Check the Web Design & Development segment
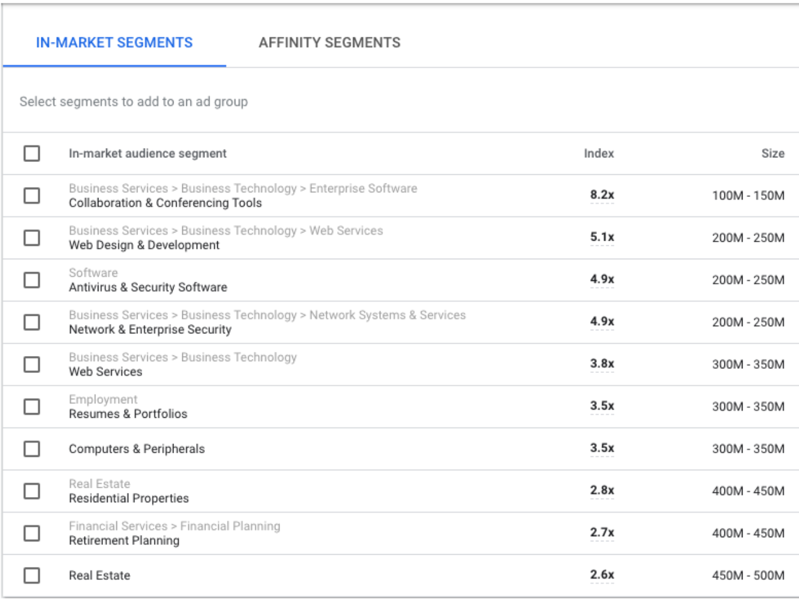The height and width of the screenshot is (599, 799). 32,238
